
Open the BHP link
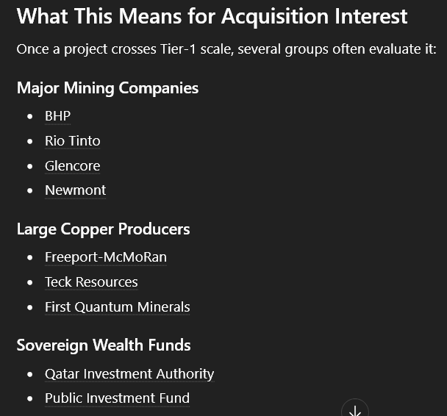(57, 116)
